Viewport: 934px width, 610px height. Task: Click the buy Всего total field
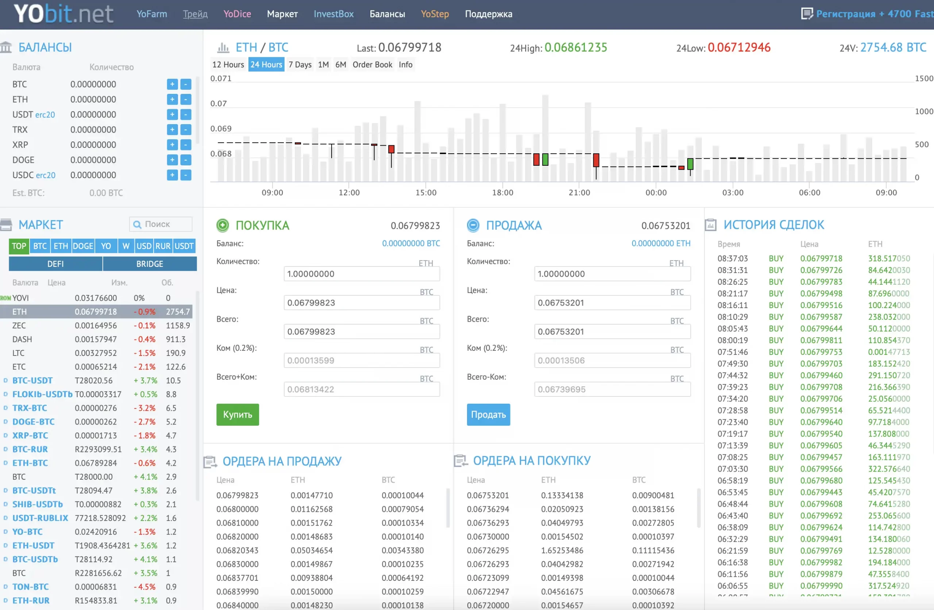coord(362,331)
